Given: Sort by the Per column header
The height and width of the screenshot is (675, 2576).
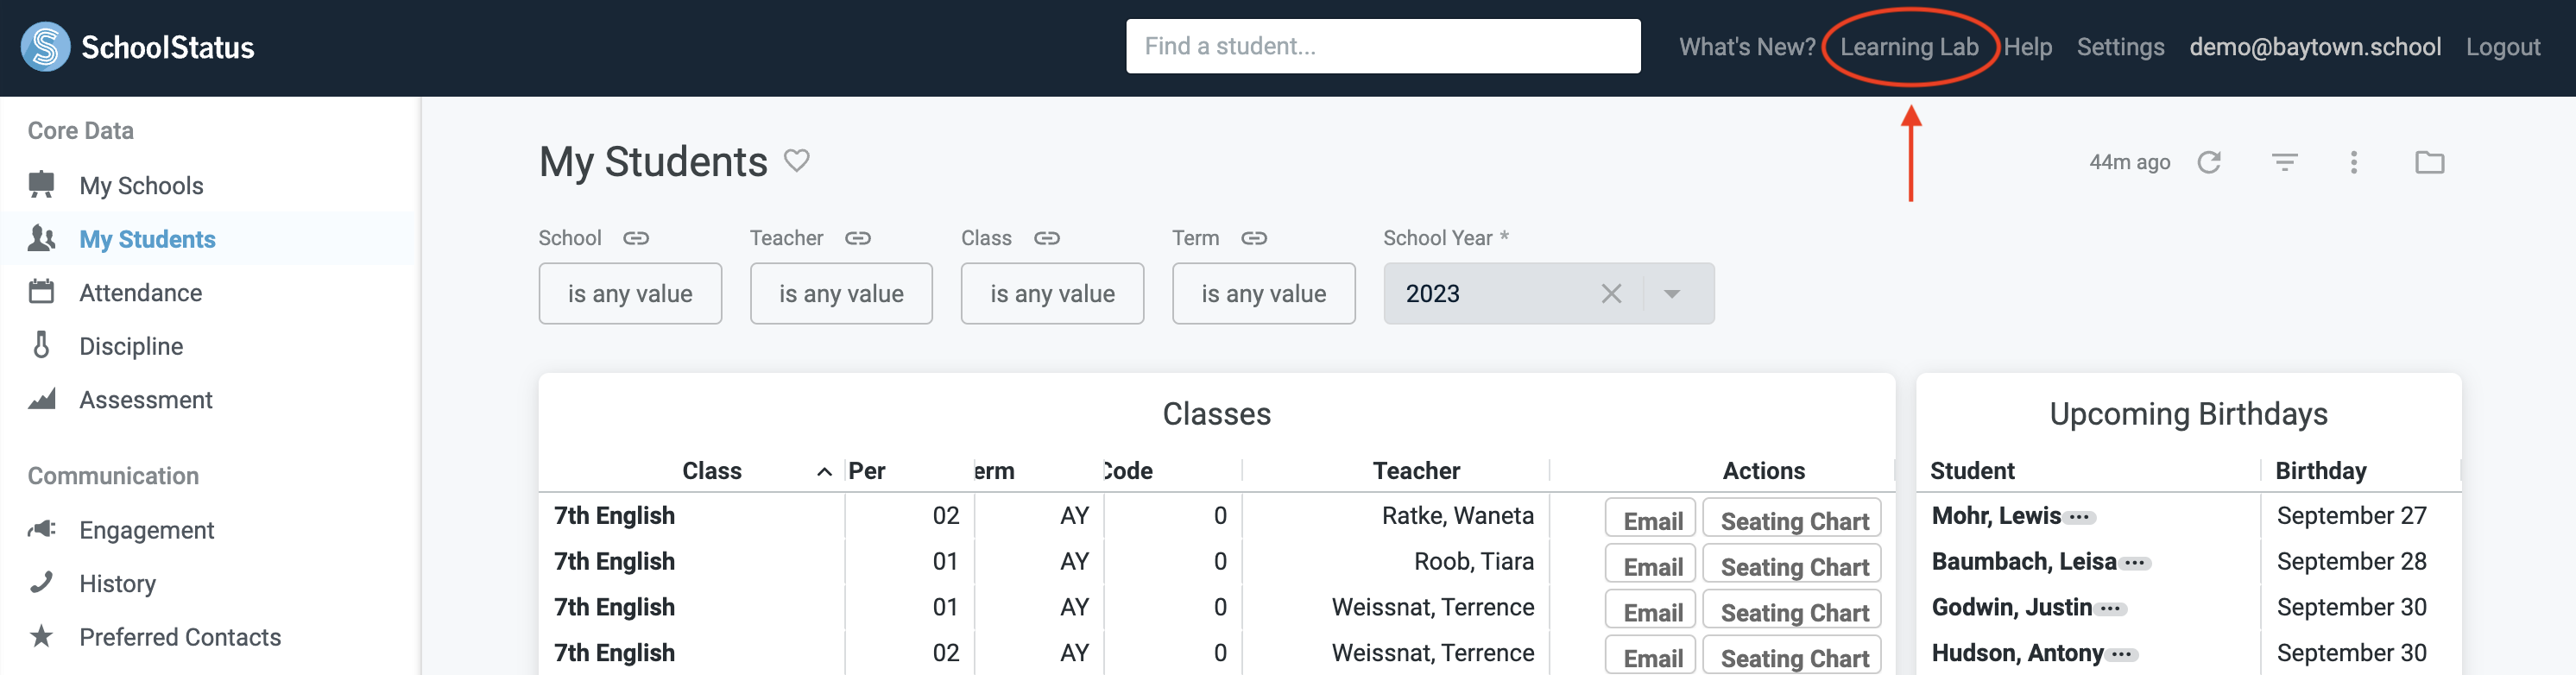Looking at the screenshot, I should point(866,471).
